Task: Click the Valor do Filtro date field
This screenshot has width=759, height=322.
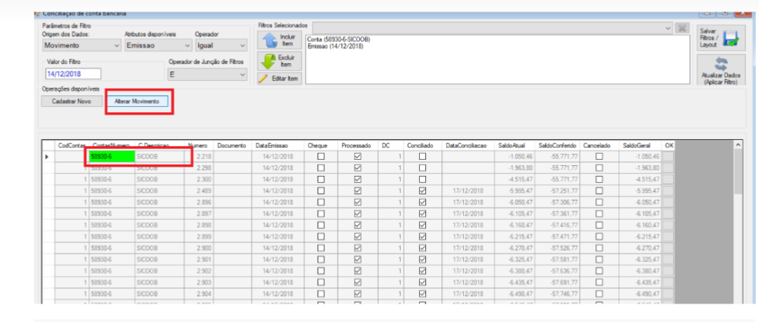Action: tap(73, 74)
